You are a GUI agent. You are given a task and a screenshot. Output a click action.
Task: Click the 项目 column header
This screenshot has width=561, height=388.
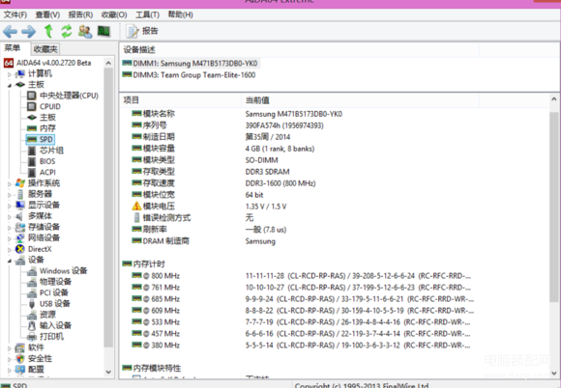(132, 100)
